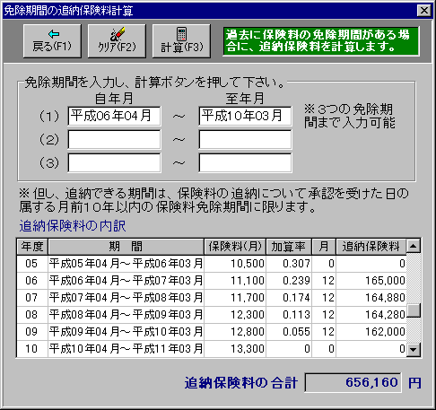This screenshot has width=436, height=410.
Task: Click the 追納保険料 column header
Action: click(371, 247)
